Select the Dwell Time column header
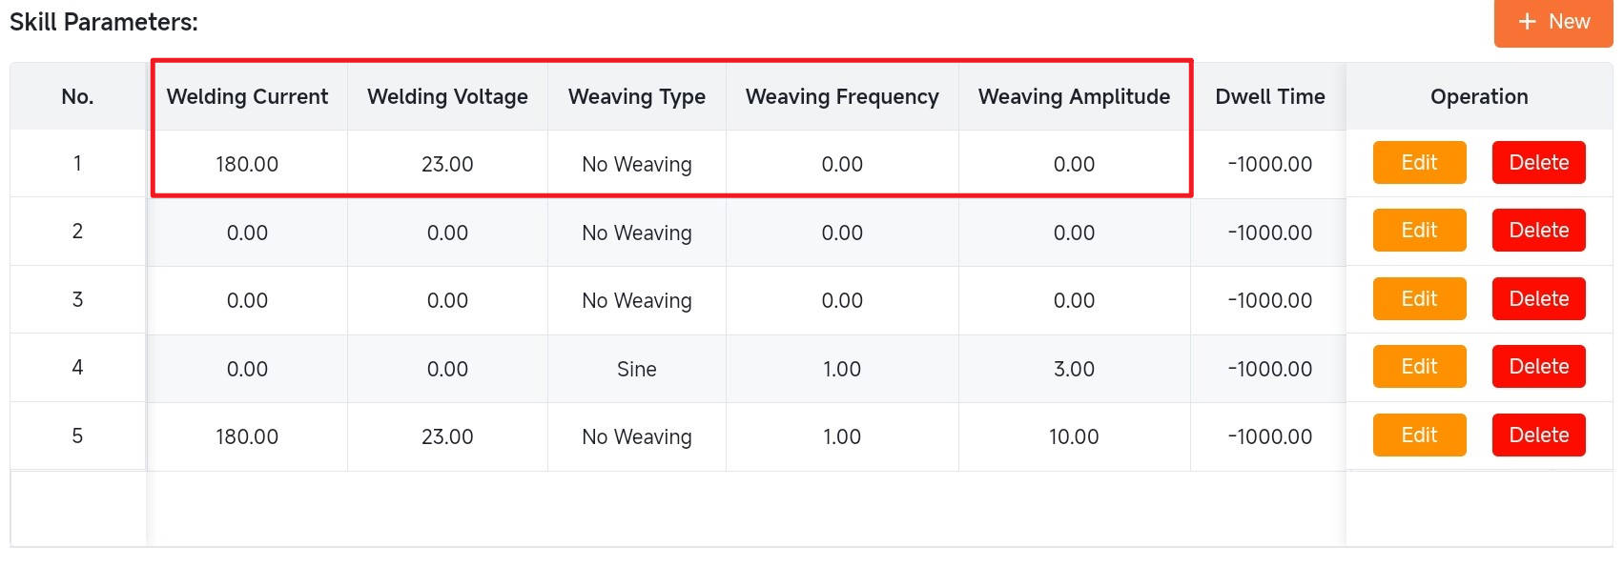The width and height of the screenshot is (1624, 567). click(1269, 97)
